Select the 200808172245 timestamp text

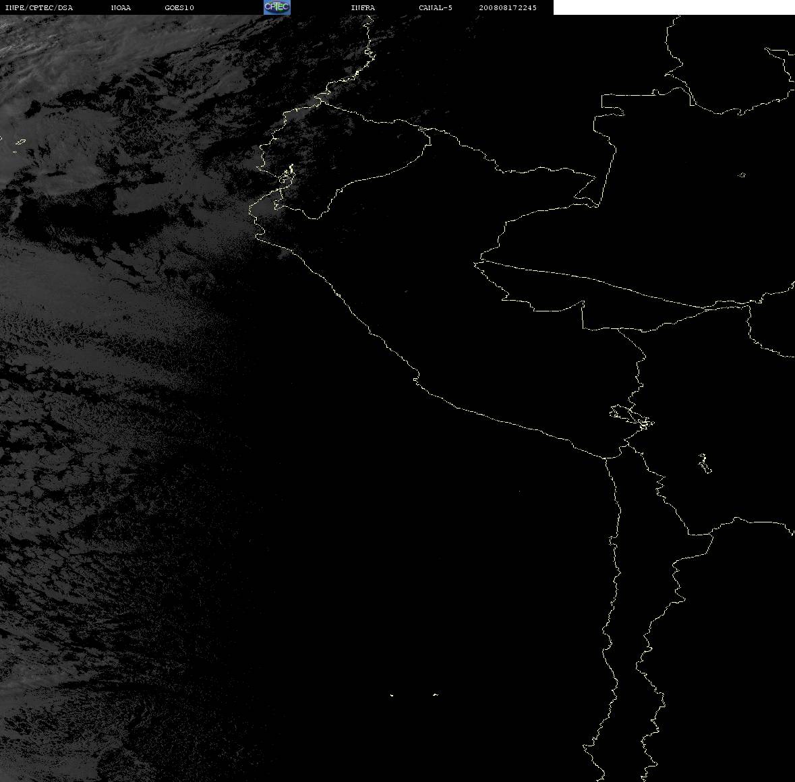pos(508,7)
